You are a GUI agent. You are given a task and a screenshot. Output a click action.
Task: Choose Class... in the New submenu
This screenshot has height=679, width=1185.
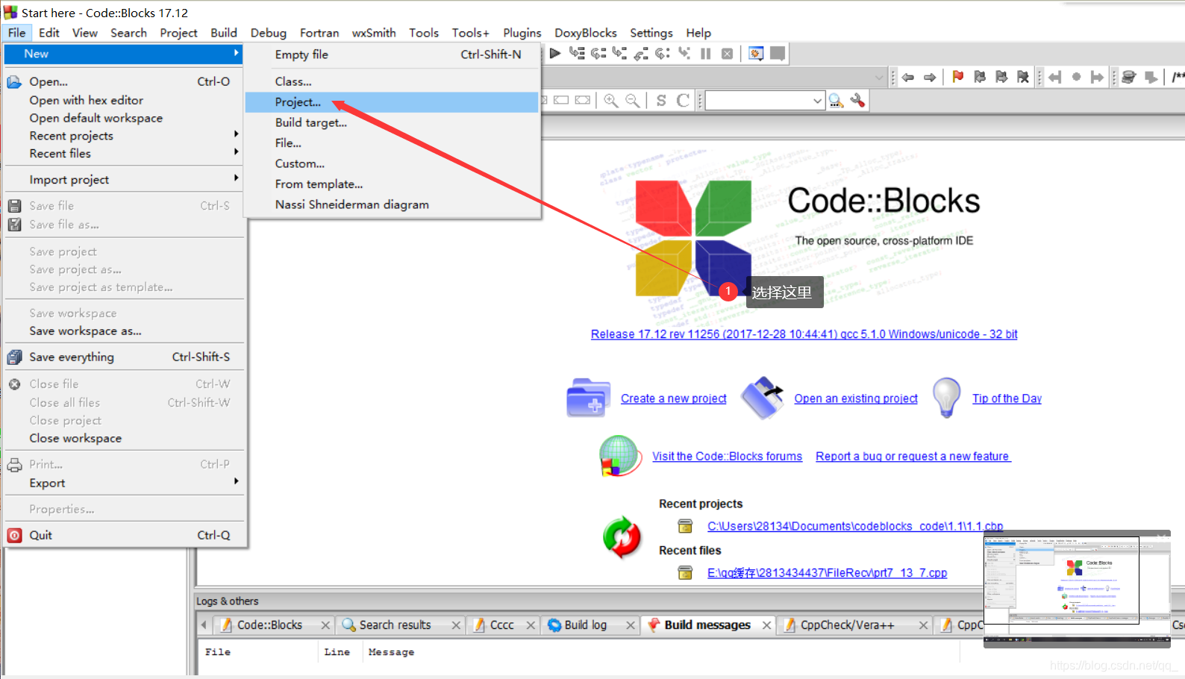392,81
